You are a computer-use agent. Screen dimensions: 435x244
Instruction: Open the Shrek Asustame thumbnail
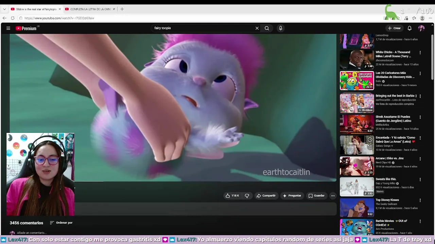357,124
